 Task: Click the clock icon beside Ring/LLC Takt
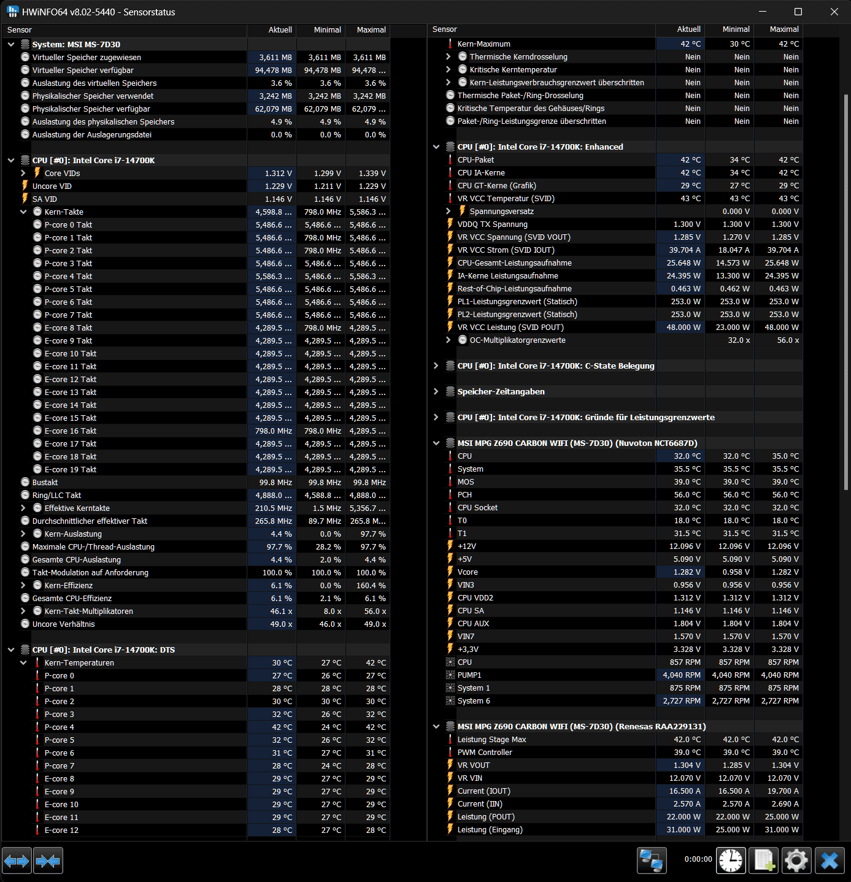25,495
